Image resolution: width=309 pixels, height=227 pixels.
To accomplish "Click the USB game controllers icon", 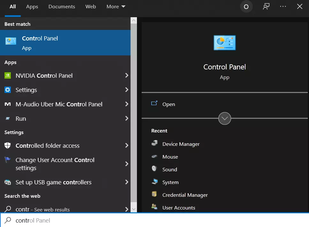I will tap(8, 182).
